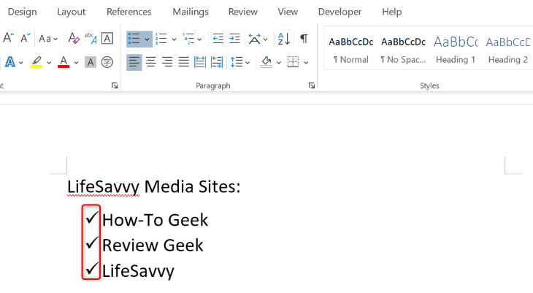Apply a multilevel list
Viewport: 533px width, 293px height.
coord(188,39)
